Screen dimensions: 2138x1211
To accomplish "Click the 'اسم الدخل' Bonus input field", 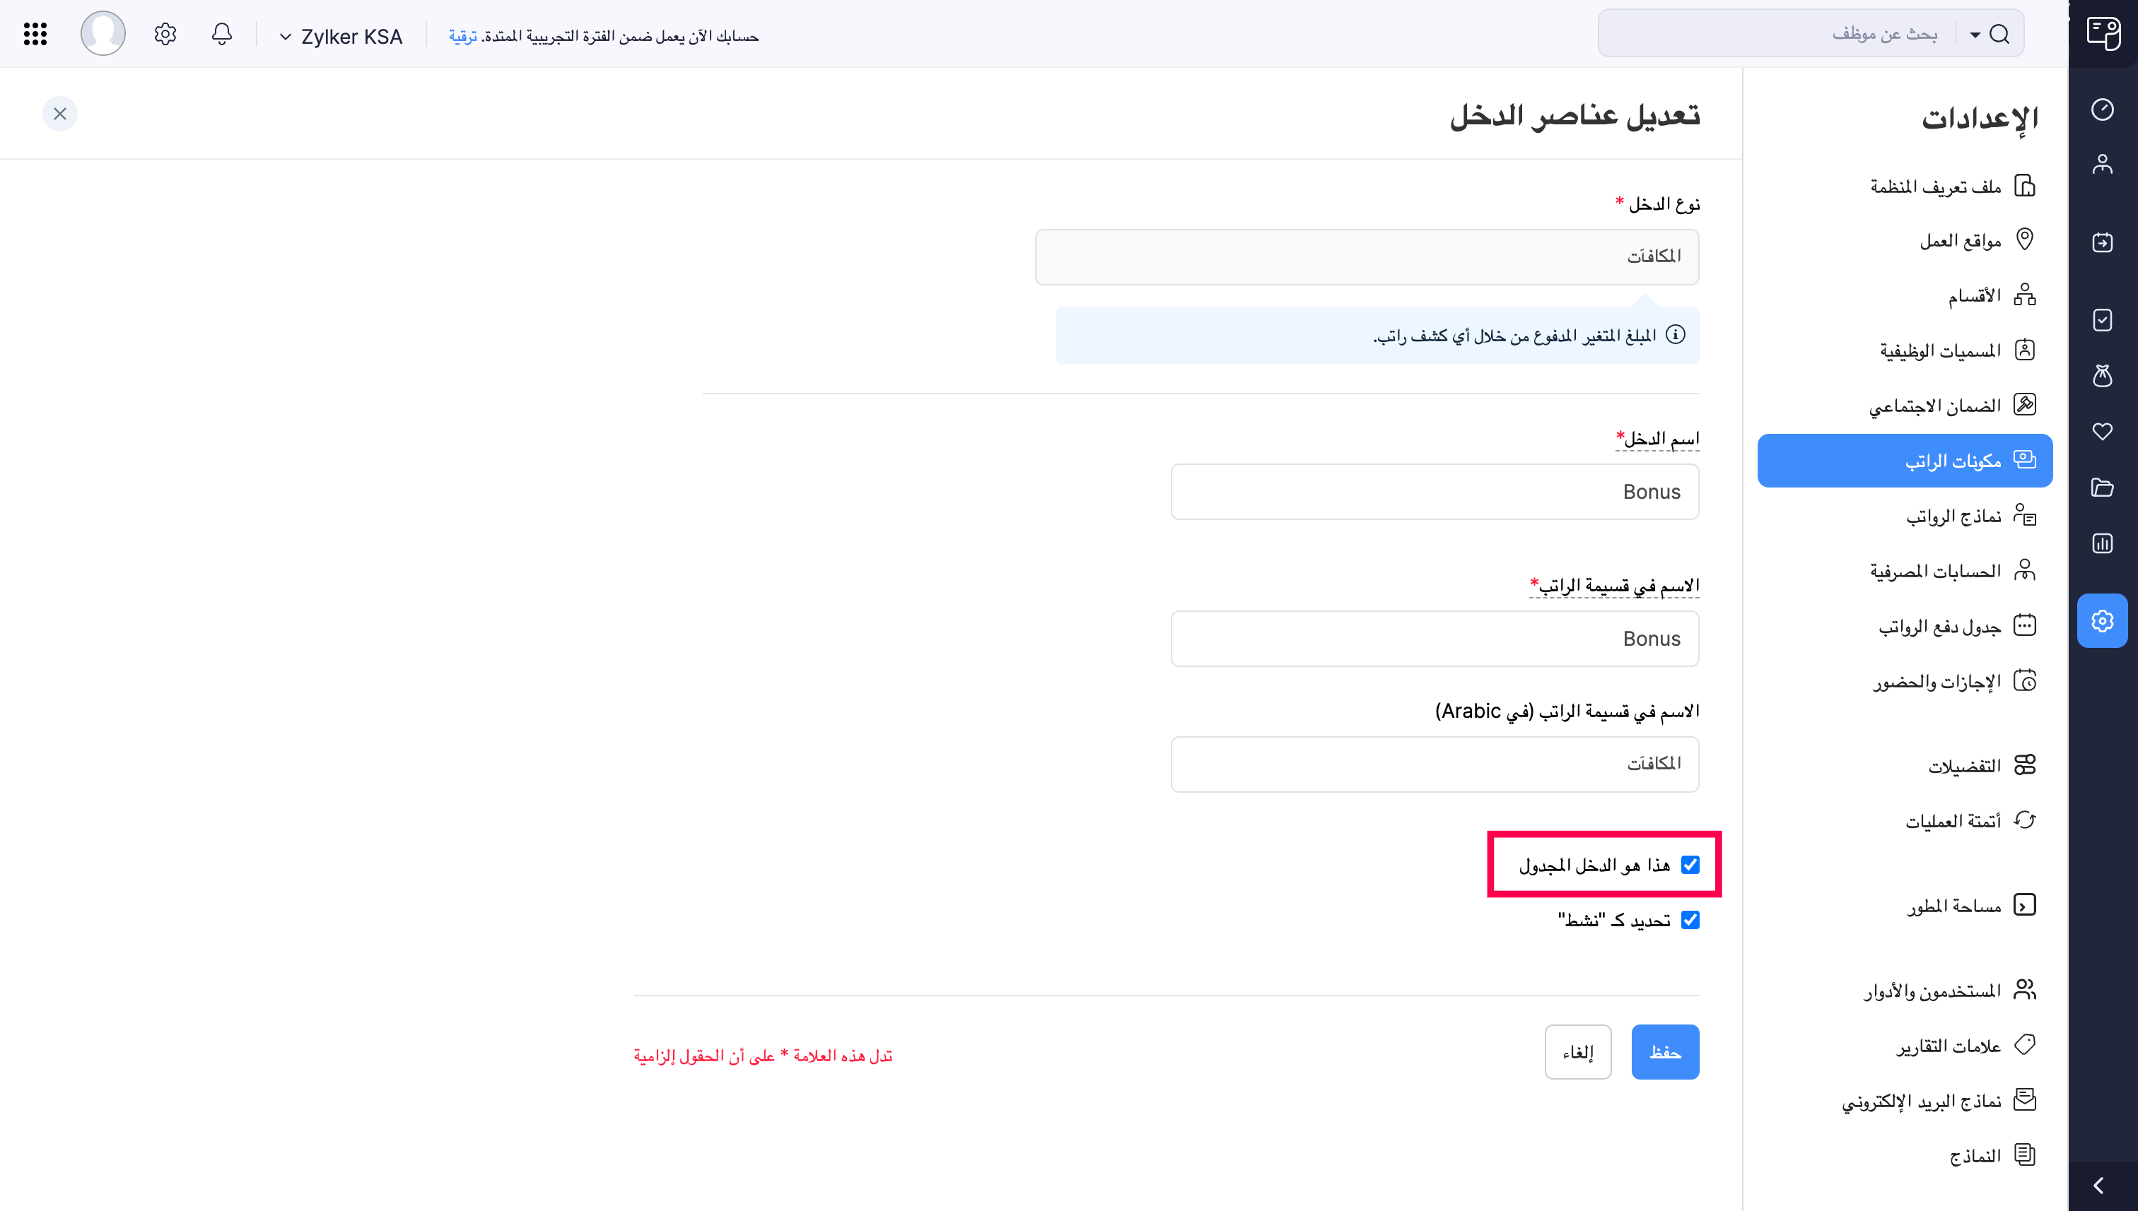I will [1434, 492].
